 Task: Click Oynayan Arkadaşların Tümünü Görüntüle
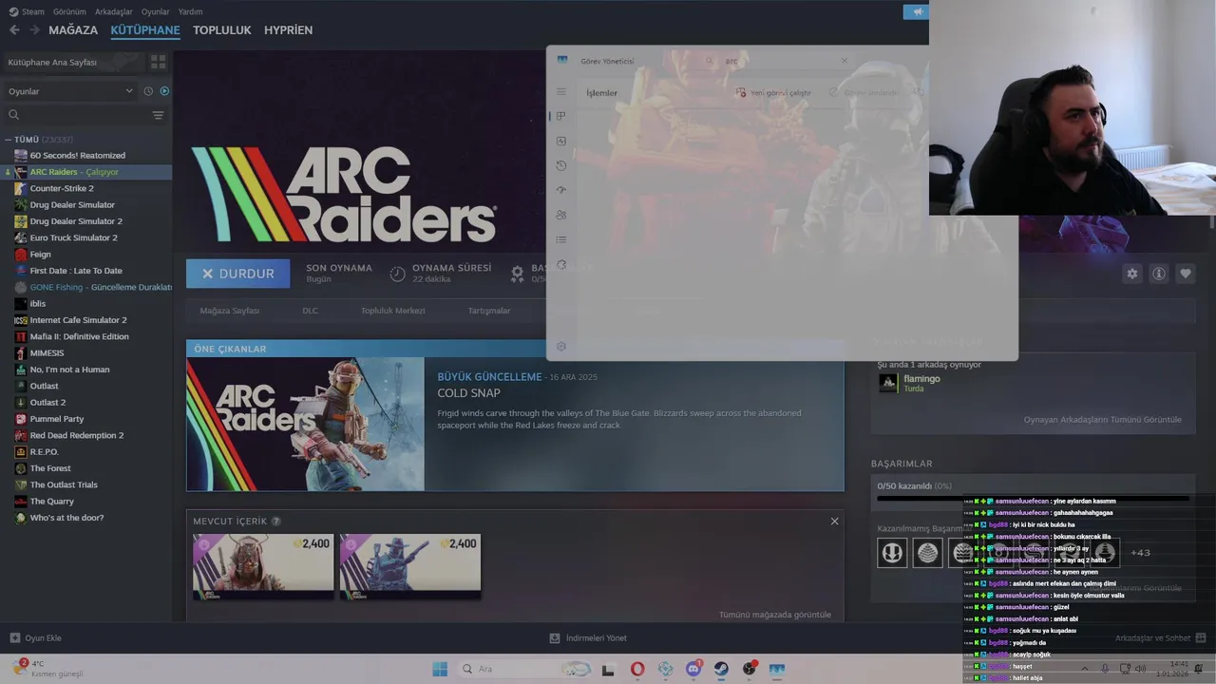click(x=1102, y=420)
